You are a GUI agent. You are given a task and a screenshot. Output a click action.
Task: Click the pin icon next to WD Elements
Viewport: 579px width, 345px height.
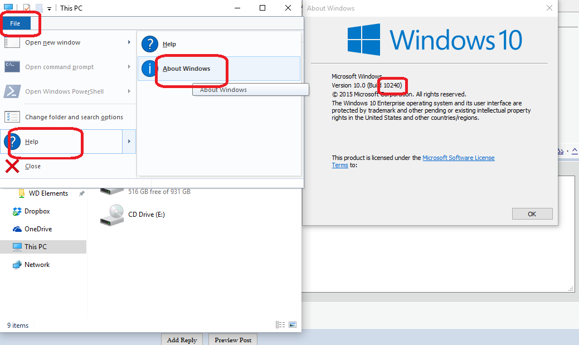tap(81, 193)
